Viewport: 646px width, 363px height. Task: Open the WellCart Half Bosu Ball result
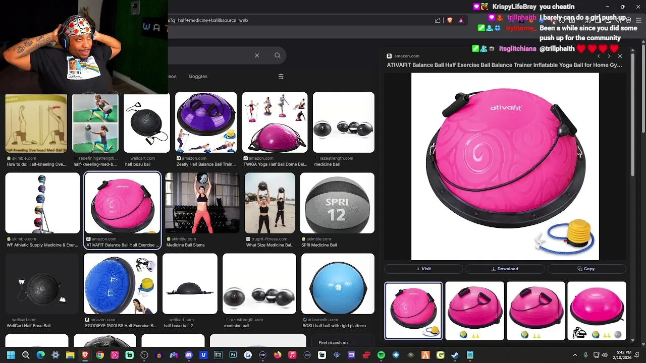click(x=42, y=284)
